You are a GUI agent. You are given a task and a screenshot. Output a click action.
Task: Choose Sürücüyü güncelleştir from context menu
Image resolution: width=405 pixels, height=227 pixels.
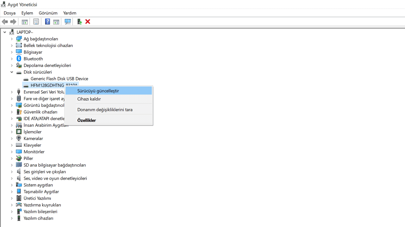(x=98, y=91)
